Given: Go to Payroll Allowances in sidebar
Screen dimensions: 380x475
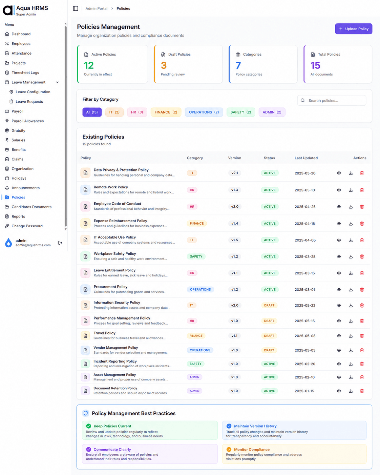Looking at the screenshot, I should pos(28,121).
